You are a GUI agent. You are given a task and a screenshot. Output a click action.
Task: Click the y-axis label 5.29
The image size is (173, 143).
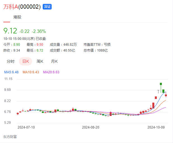pos(8,123)
